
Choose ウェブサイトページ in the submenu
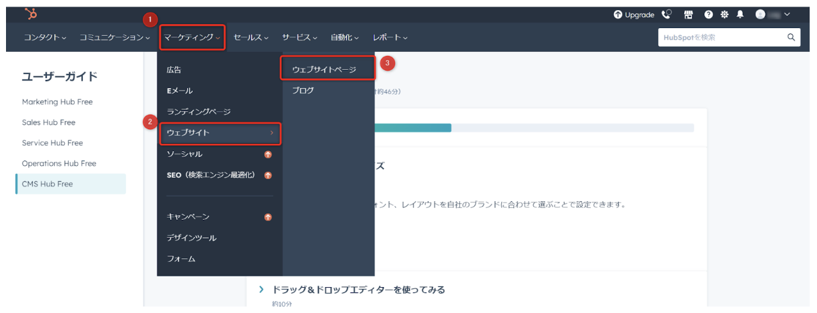pyautogui.click(x=328, y=69)
